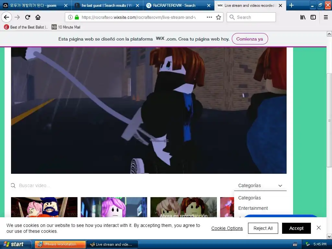Dismiss the cookie banner with X
332x249 pixels.
(319, 228)
